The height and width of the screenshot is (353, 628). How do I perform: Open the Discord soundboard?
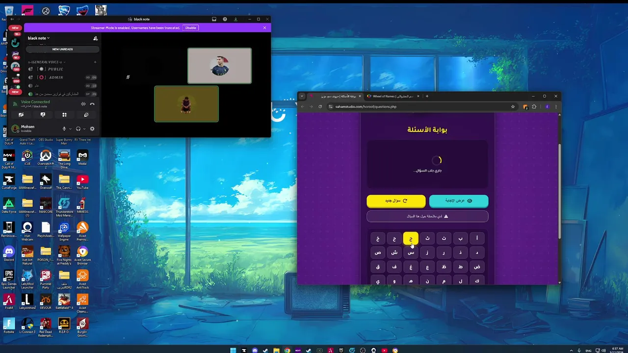pyautogui.click(x=86, y=115)
